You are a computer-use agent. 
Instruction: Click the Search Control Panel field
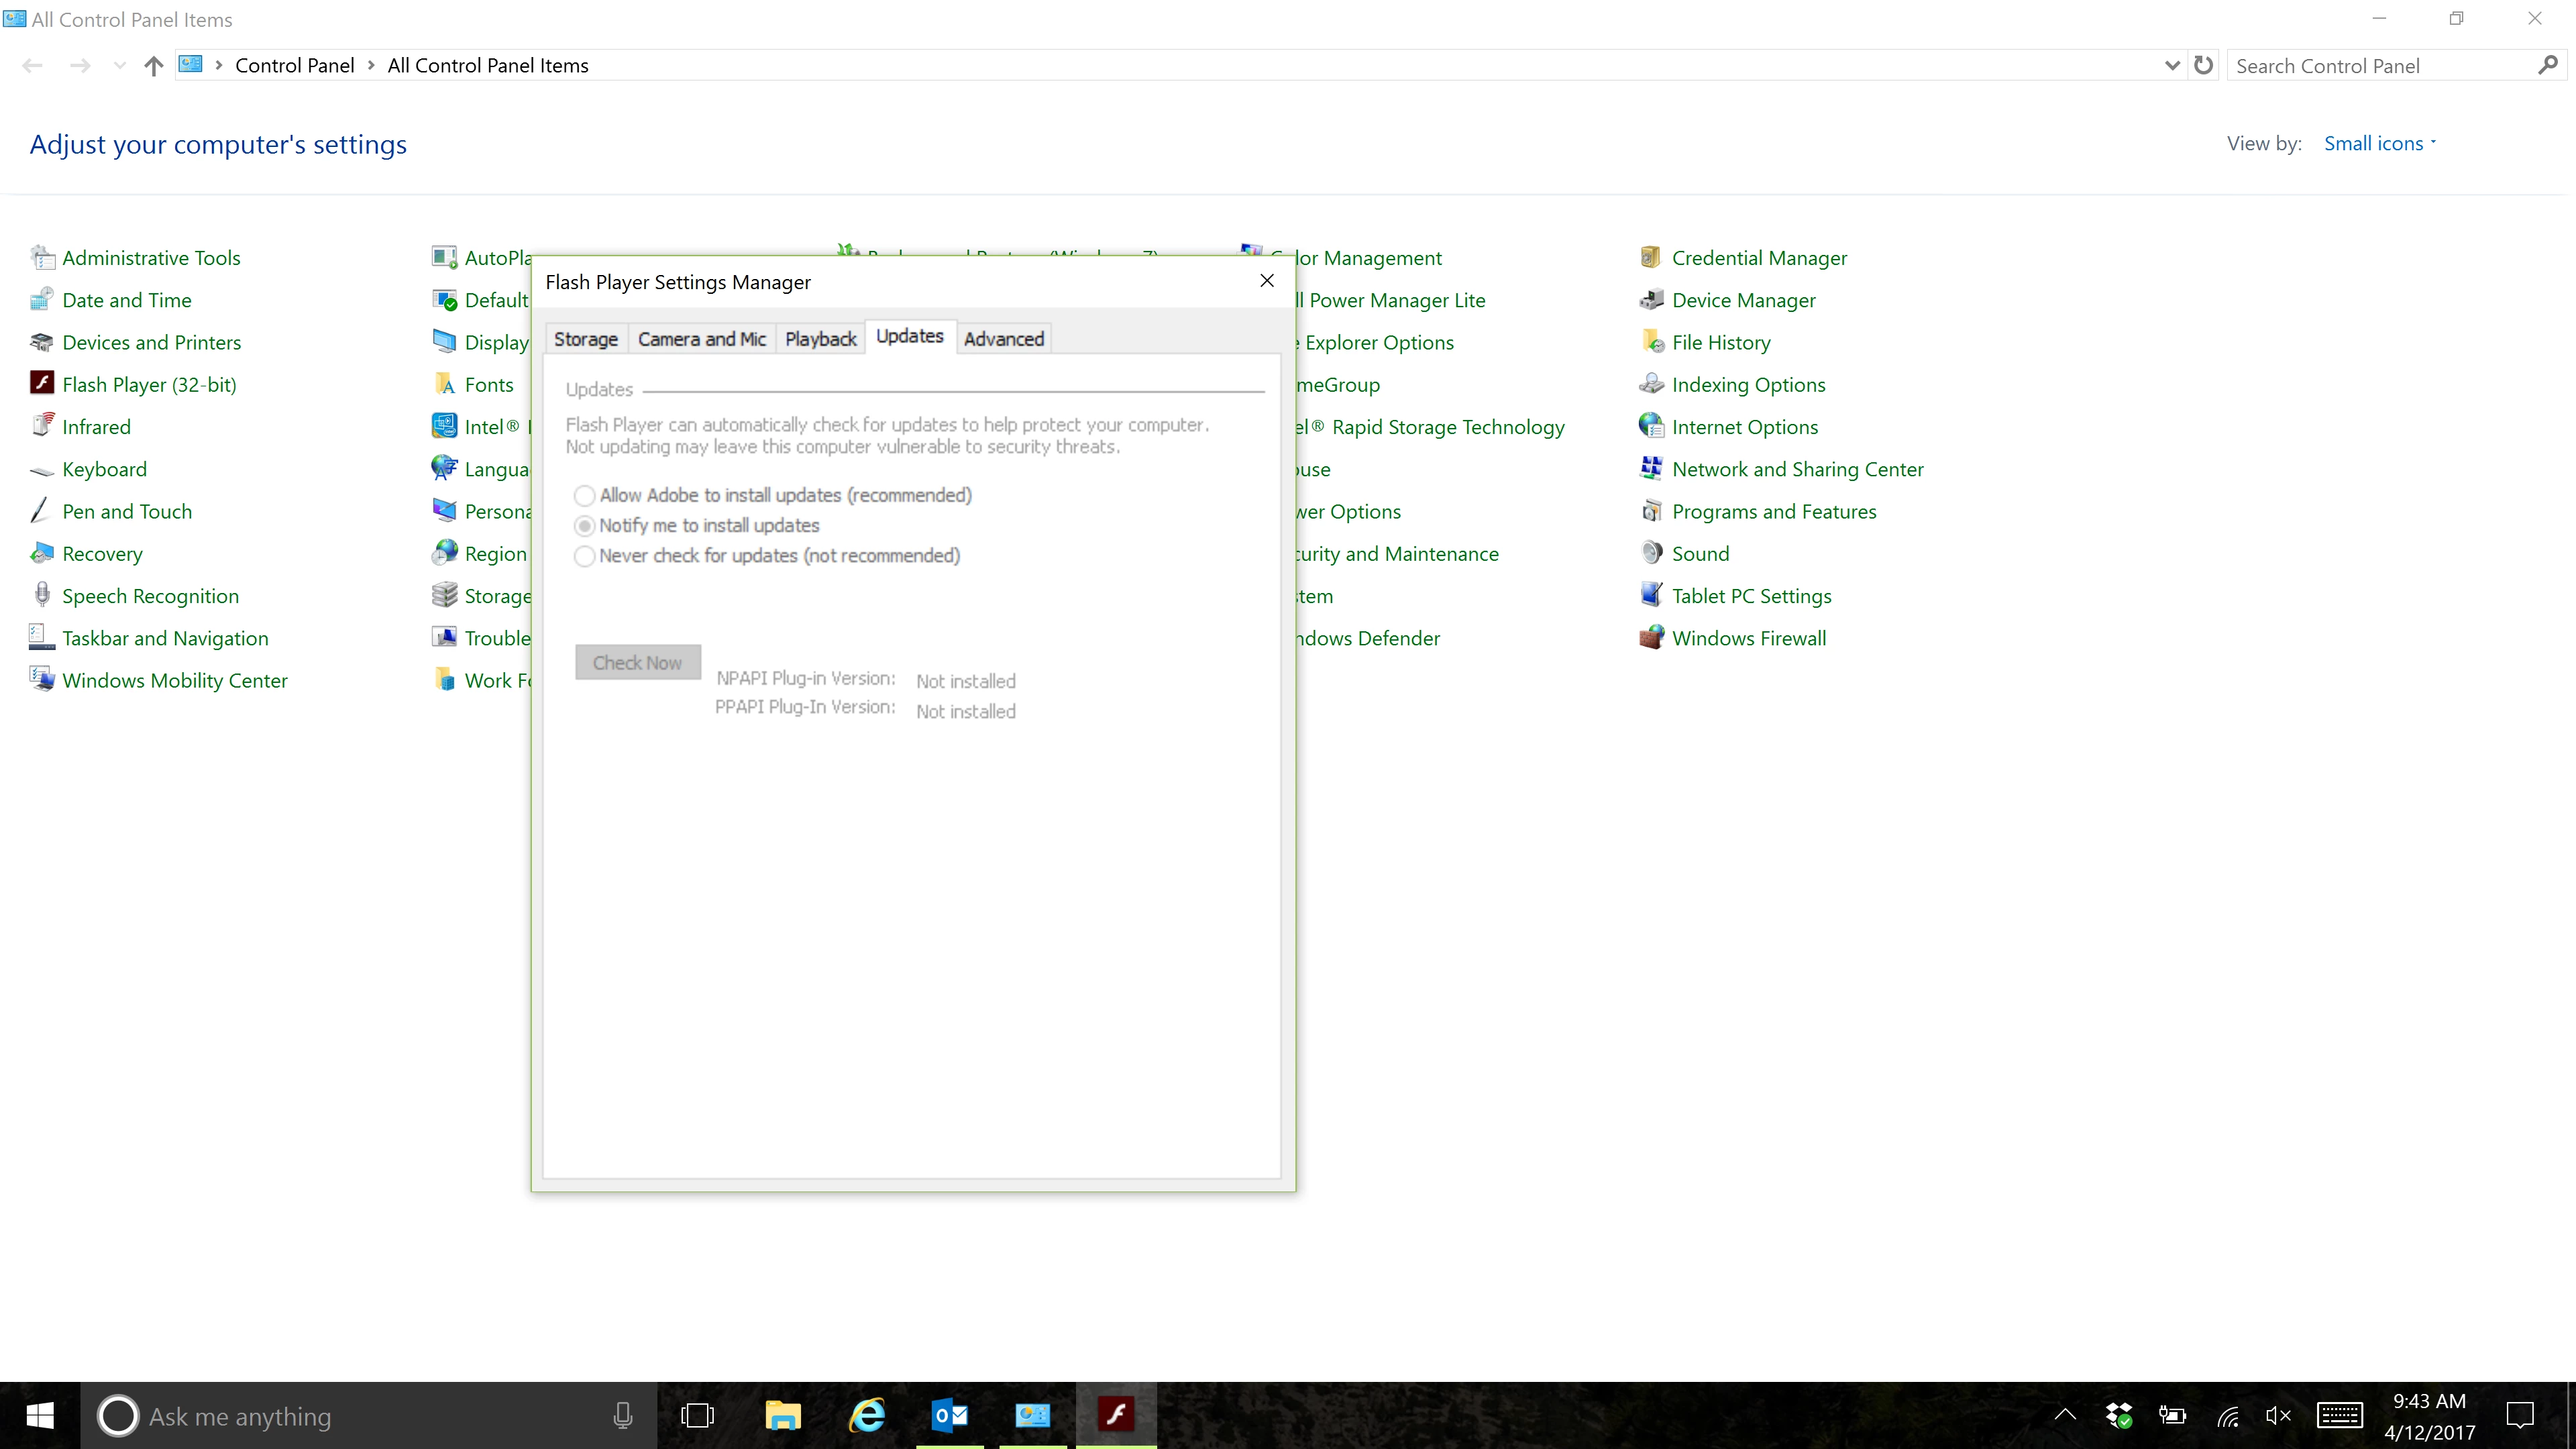click(x=2380, y=66)
